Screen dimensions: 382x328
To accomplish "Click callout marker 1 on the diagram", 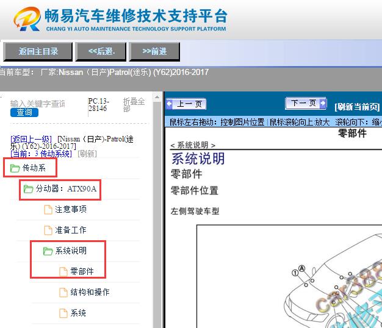I will [295, 273].
